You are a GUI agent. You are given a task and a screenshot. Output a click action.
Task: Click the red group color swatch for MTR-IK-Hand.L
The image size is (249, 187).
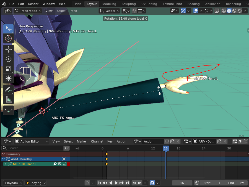tap(68, 164)
